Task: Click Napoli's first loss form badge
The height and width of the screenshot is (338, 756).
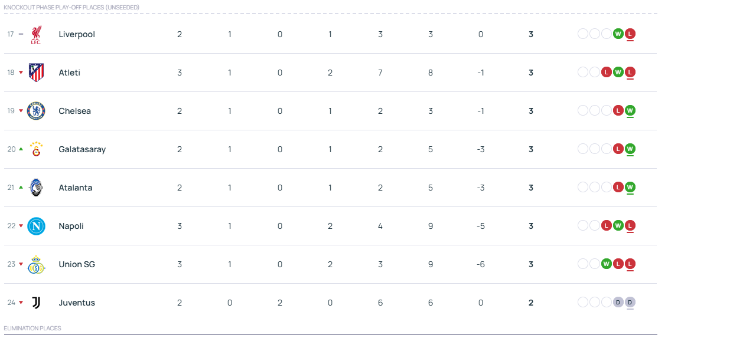Action: coord(607,225)
